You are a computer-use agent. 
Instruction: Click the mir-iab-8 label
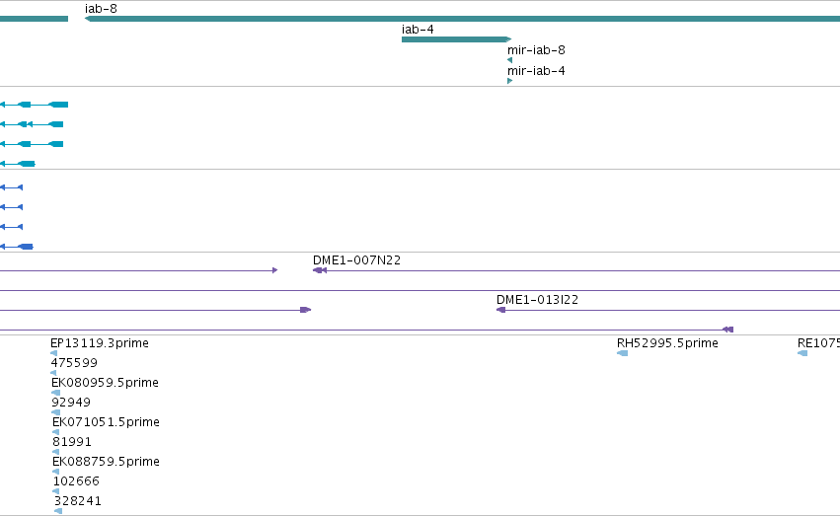pos(536,50)
